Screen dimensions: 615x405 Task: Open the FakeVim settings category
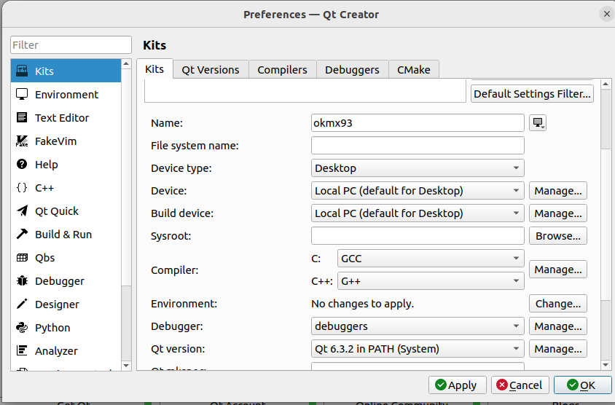coord(55,141)
